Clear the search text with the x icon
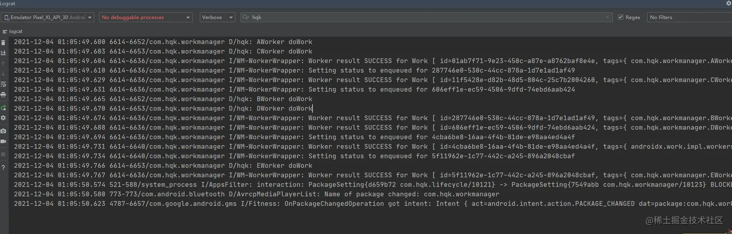 coord(608,17)
